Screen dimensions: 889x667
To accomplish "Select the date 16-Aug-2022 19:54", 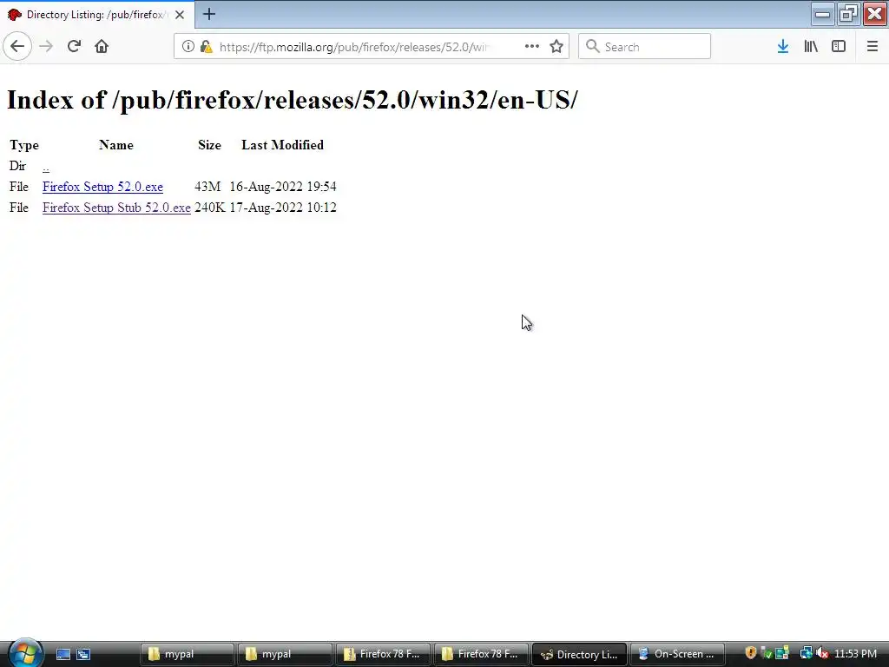I will [283, 188].
